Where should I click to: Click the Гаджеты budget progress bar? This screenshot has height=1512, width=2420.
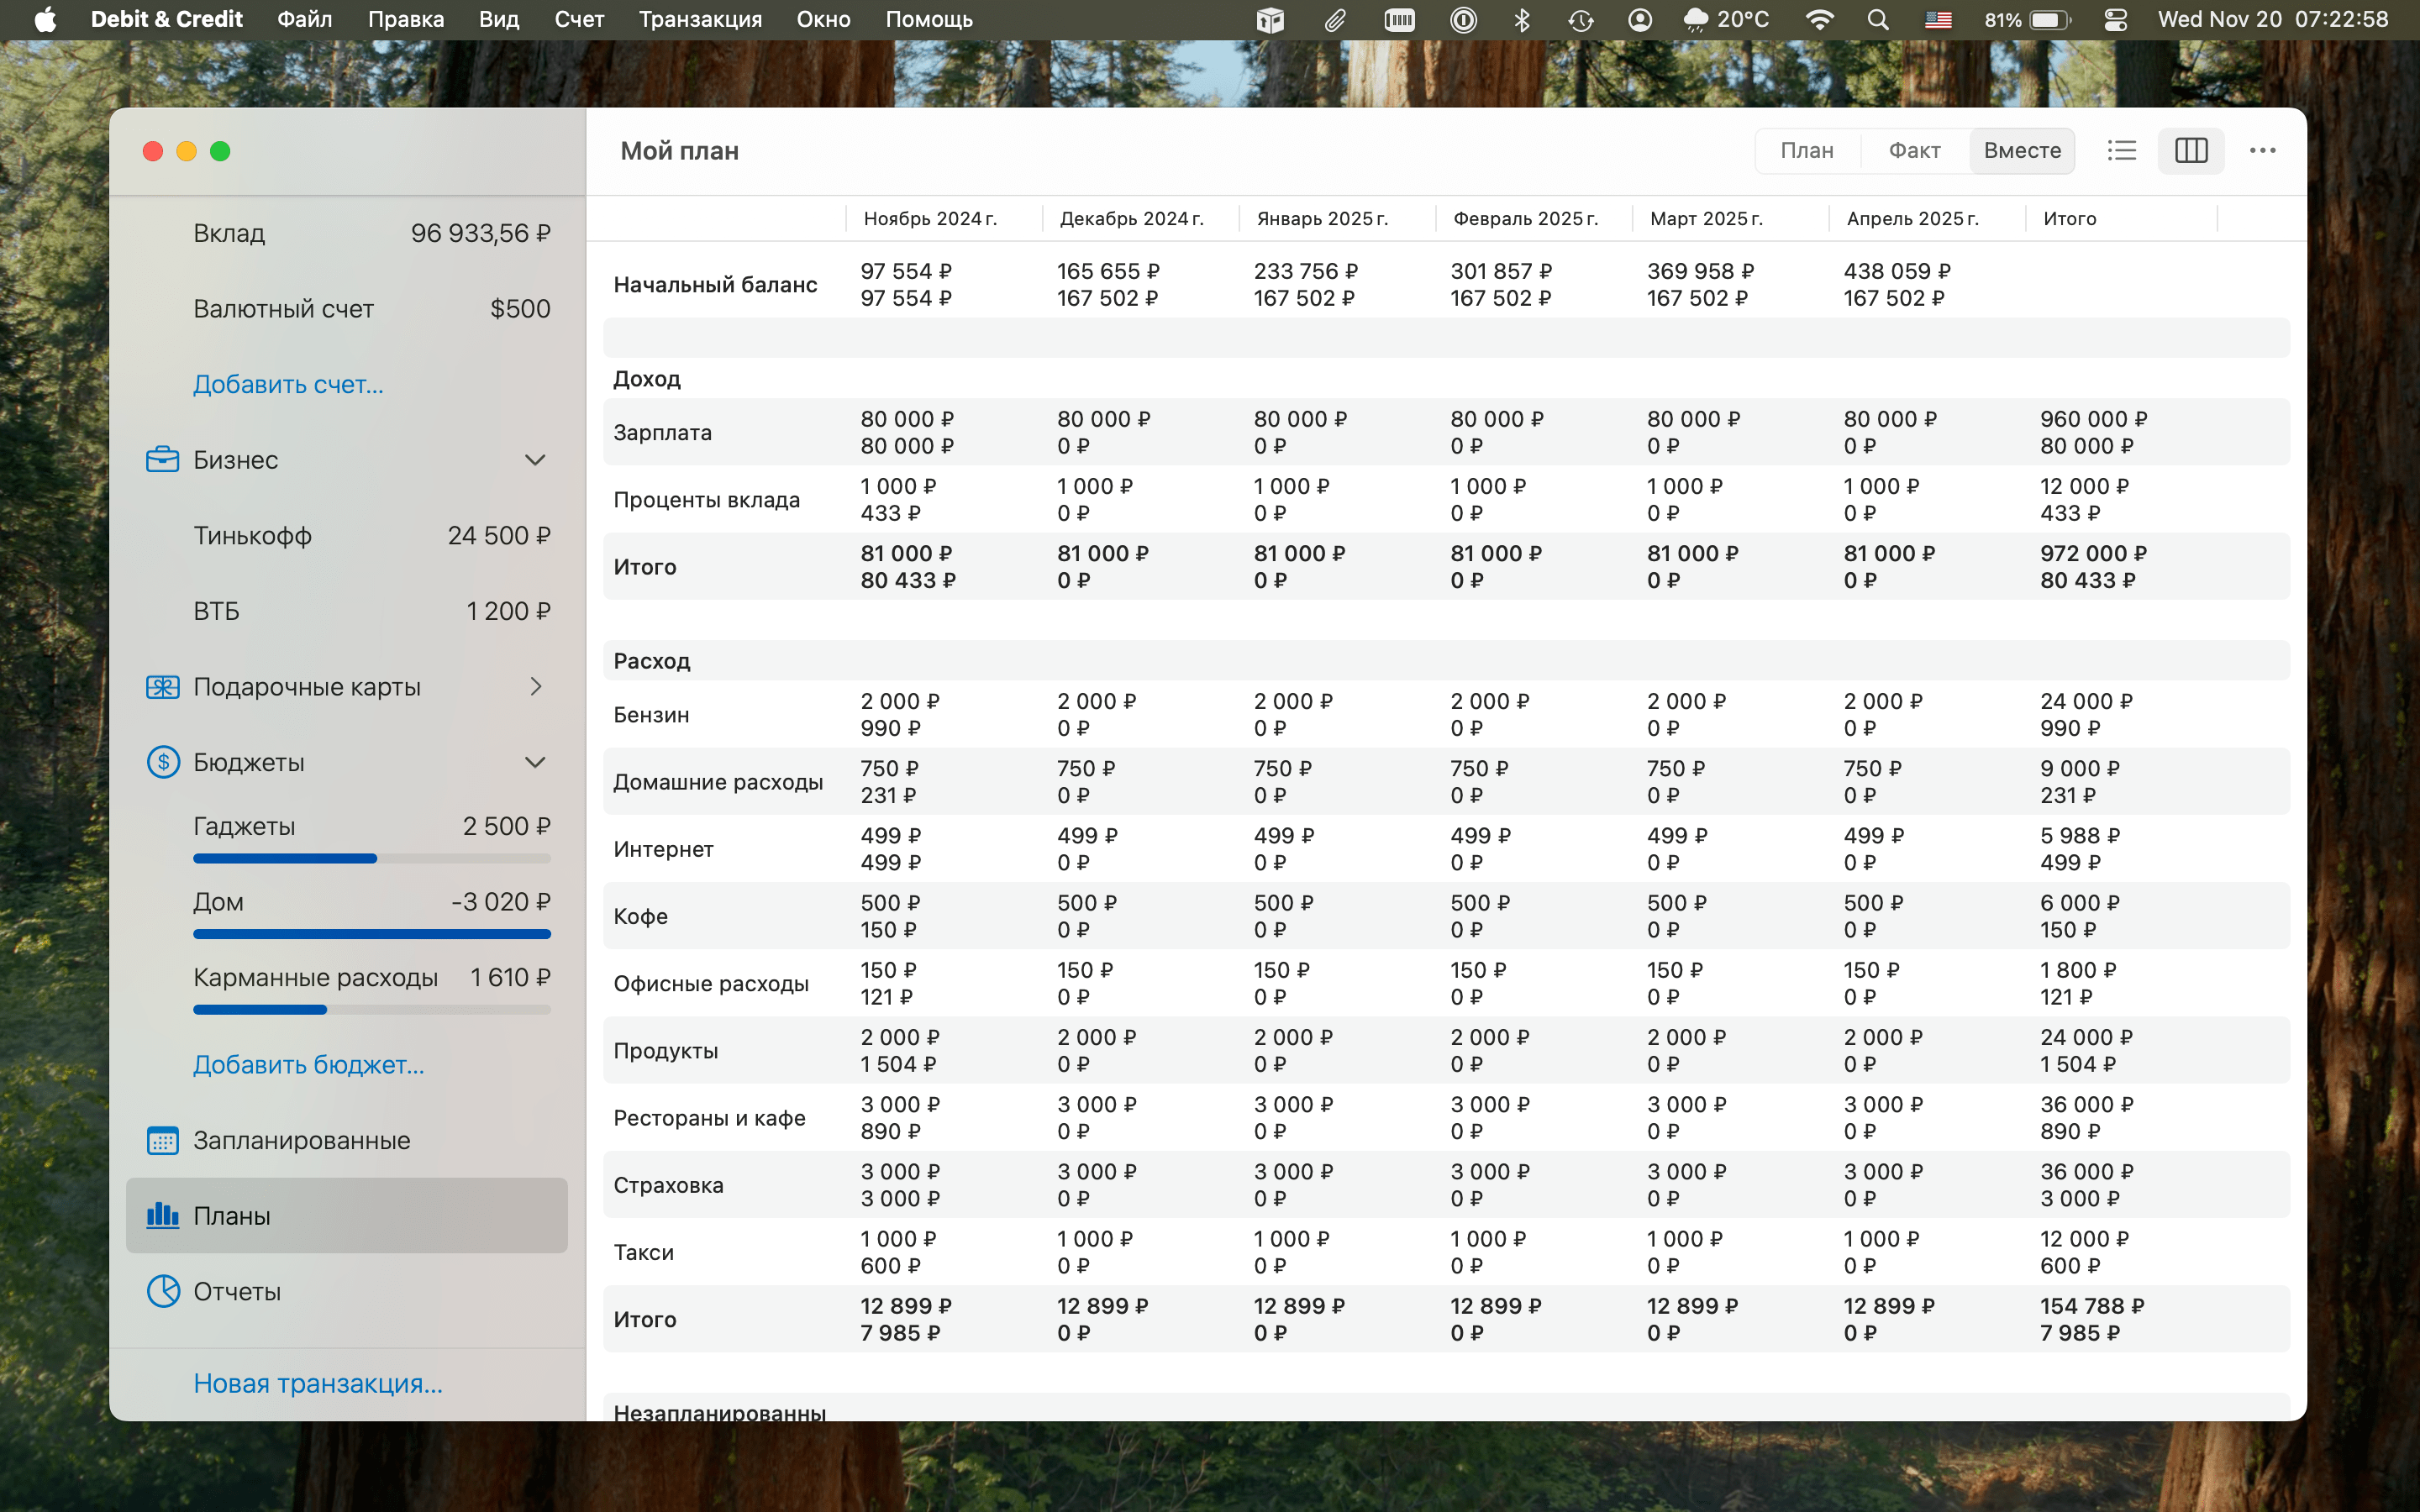pos(371,858)
